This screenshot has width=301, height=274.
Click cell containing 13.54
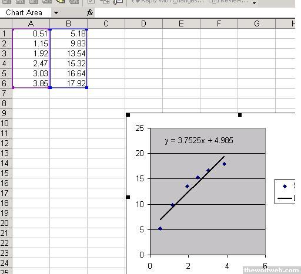point(68,53)
